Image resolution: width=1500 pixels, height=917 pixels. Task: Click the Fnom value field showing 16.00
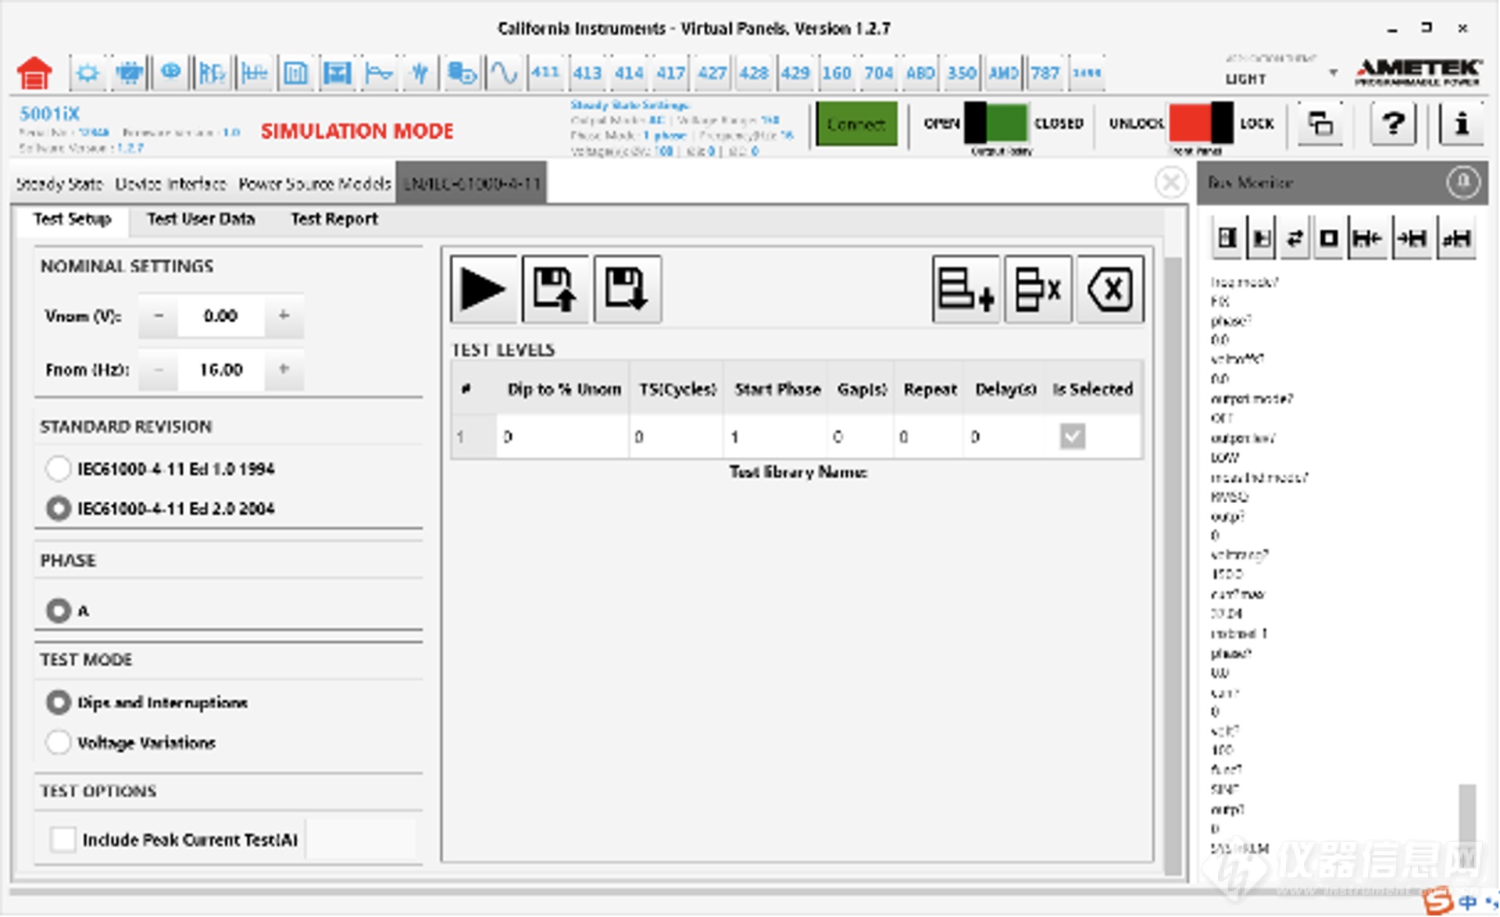pyautogui.click(x=221, y=369)
